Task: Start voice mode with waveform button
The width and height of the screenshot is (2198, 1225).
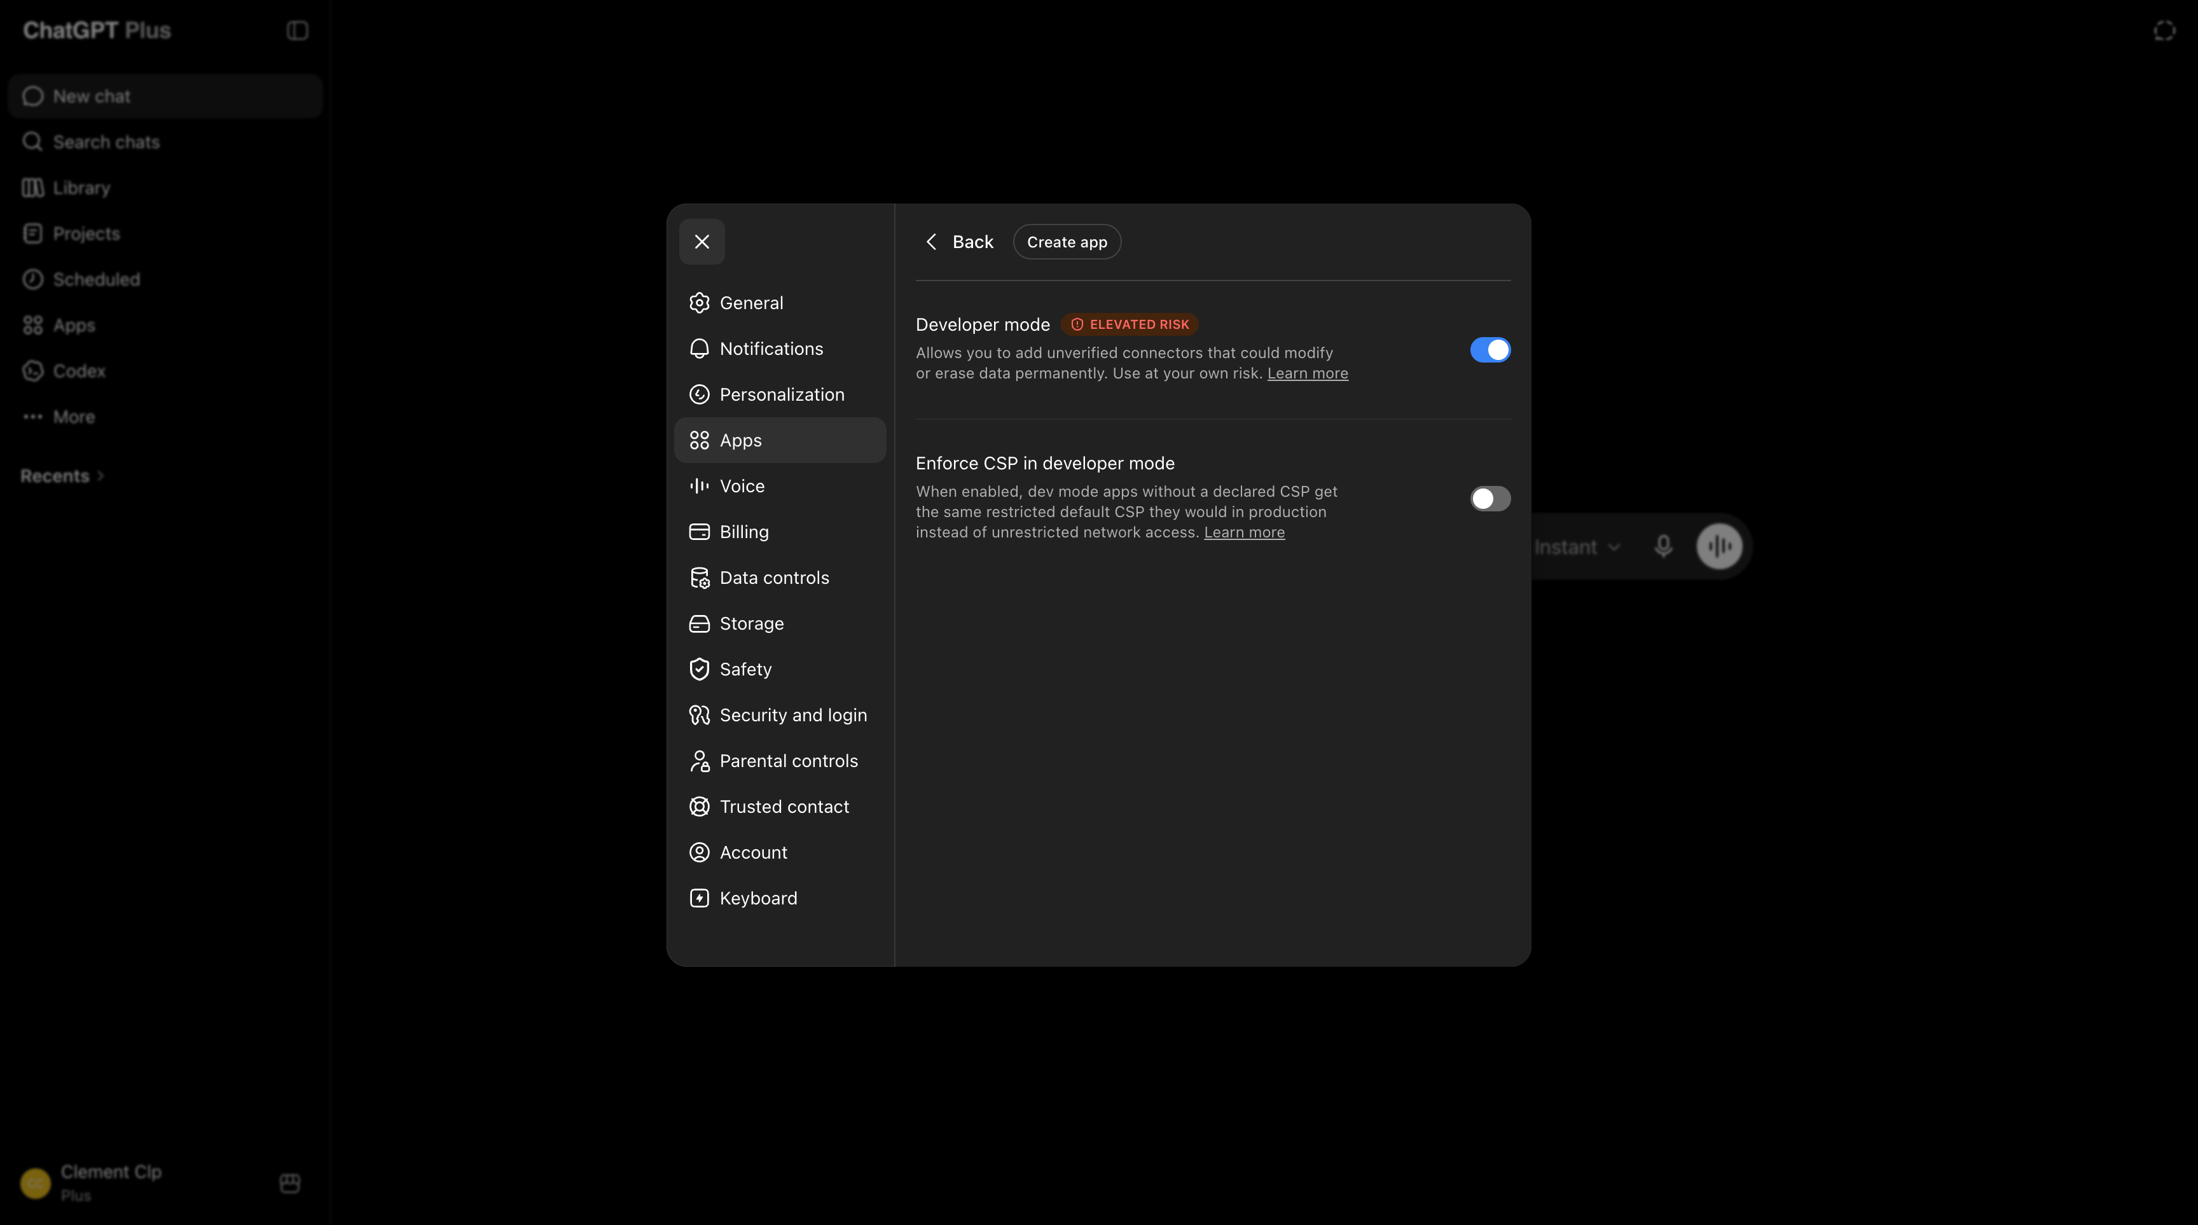Action: (x=1718, y=547)
